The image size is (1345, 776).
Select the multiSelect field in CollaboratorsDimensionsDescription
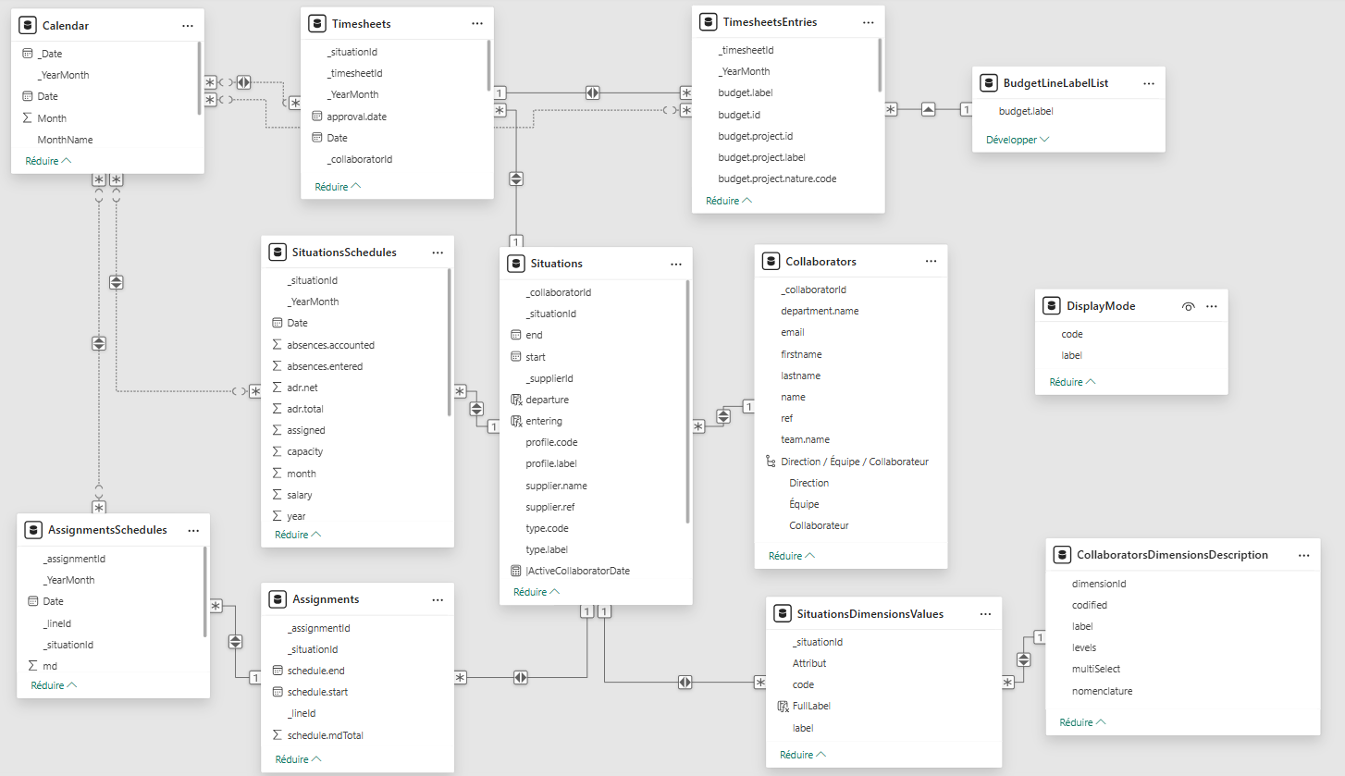tap(1095, 669)
